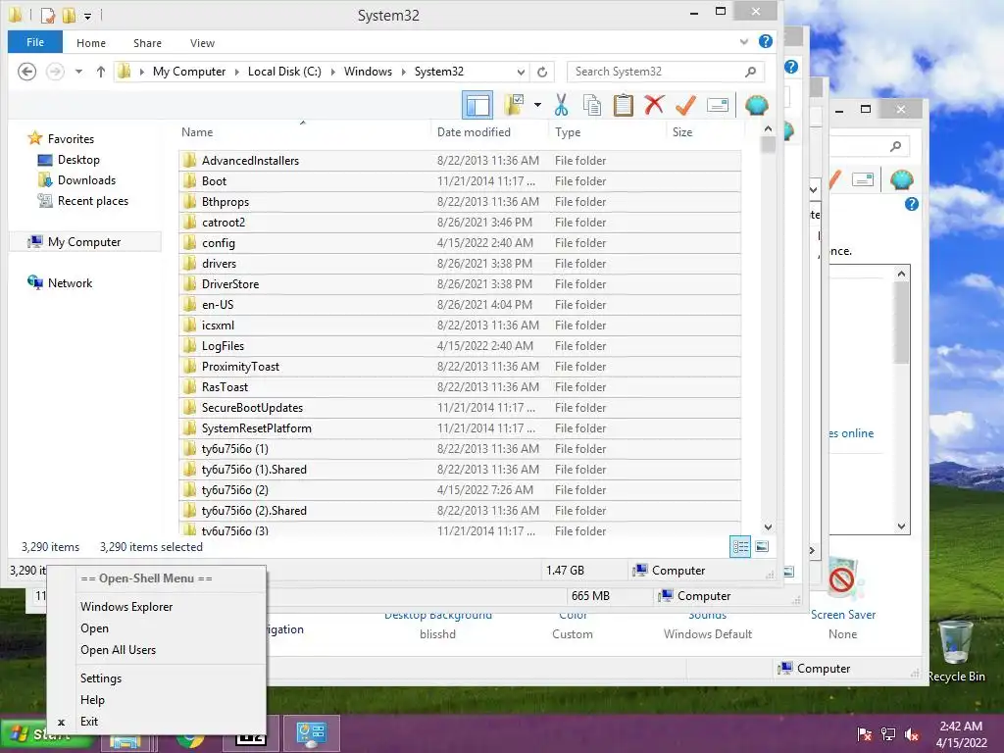This screenshot has width=1004, height=753.
Task: Click the System32 window help icon
Action: coord(765,41)
